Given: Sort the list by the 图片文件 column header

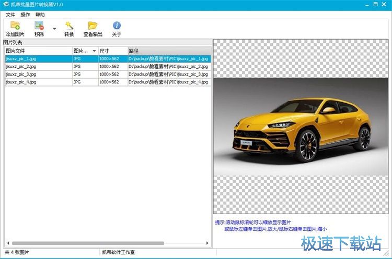Looking at the screenshot, I should pyautogui.click(x=38, y=51).
